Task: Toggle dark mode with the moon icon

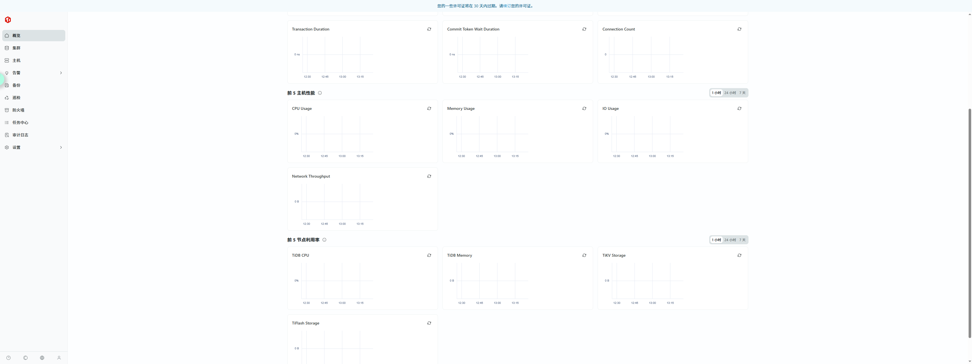Action: tap(25, 358)
